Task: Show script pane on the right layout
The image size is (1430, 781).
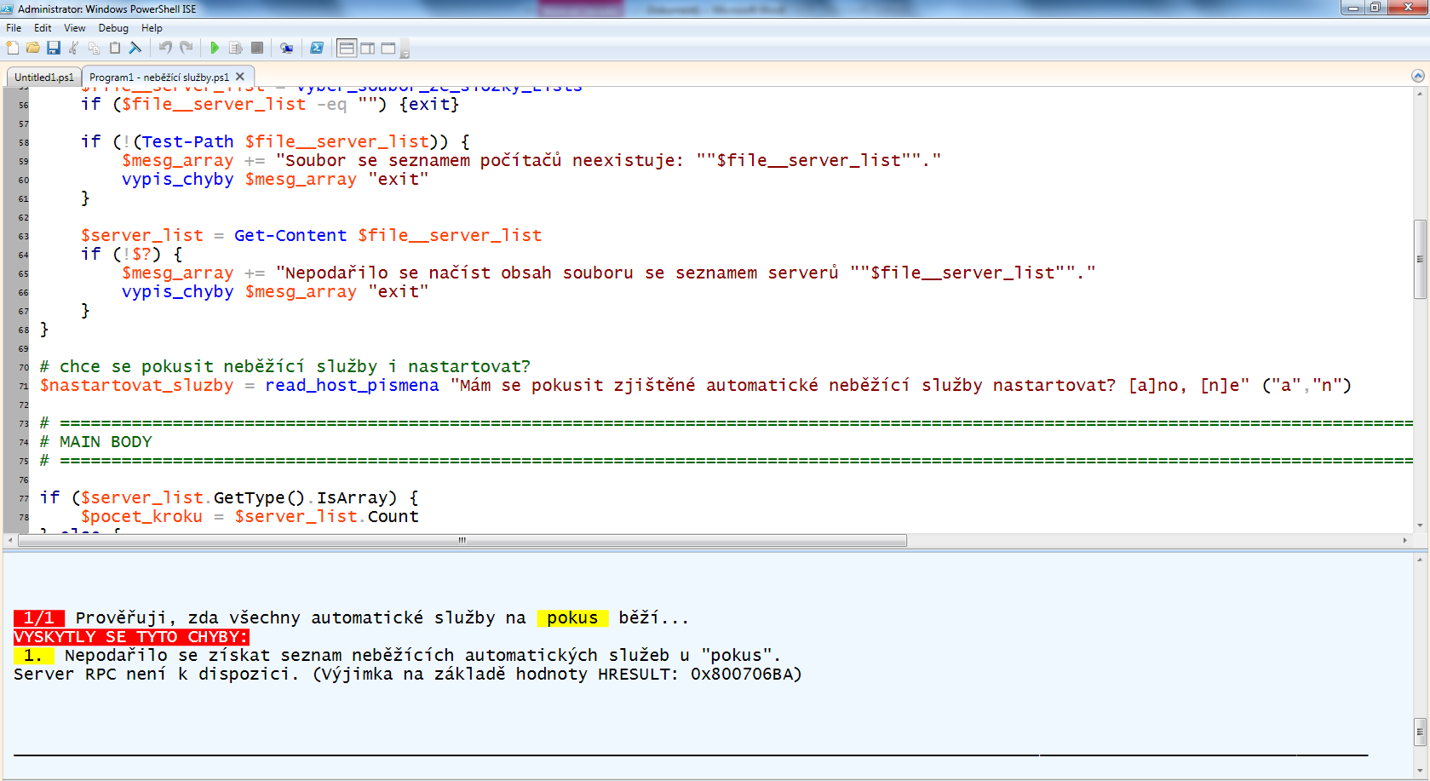Action: (368, 48)
